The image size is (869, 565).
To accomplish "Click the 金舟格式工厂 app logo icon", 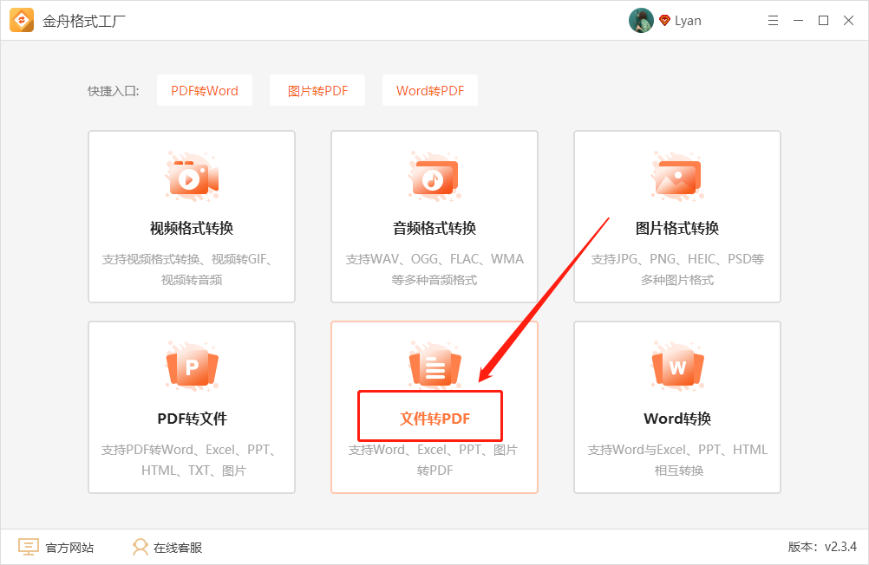I will (22, 21).
